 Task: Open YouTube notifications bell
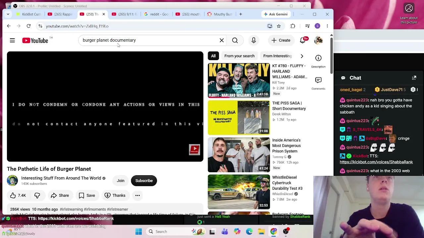pos(303,40)
